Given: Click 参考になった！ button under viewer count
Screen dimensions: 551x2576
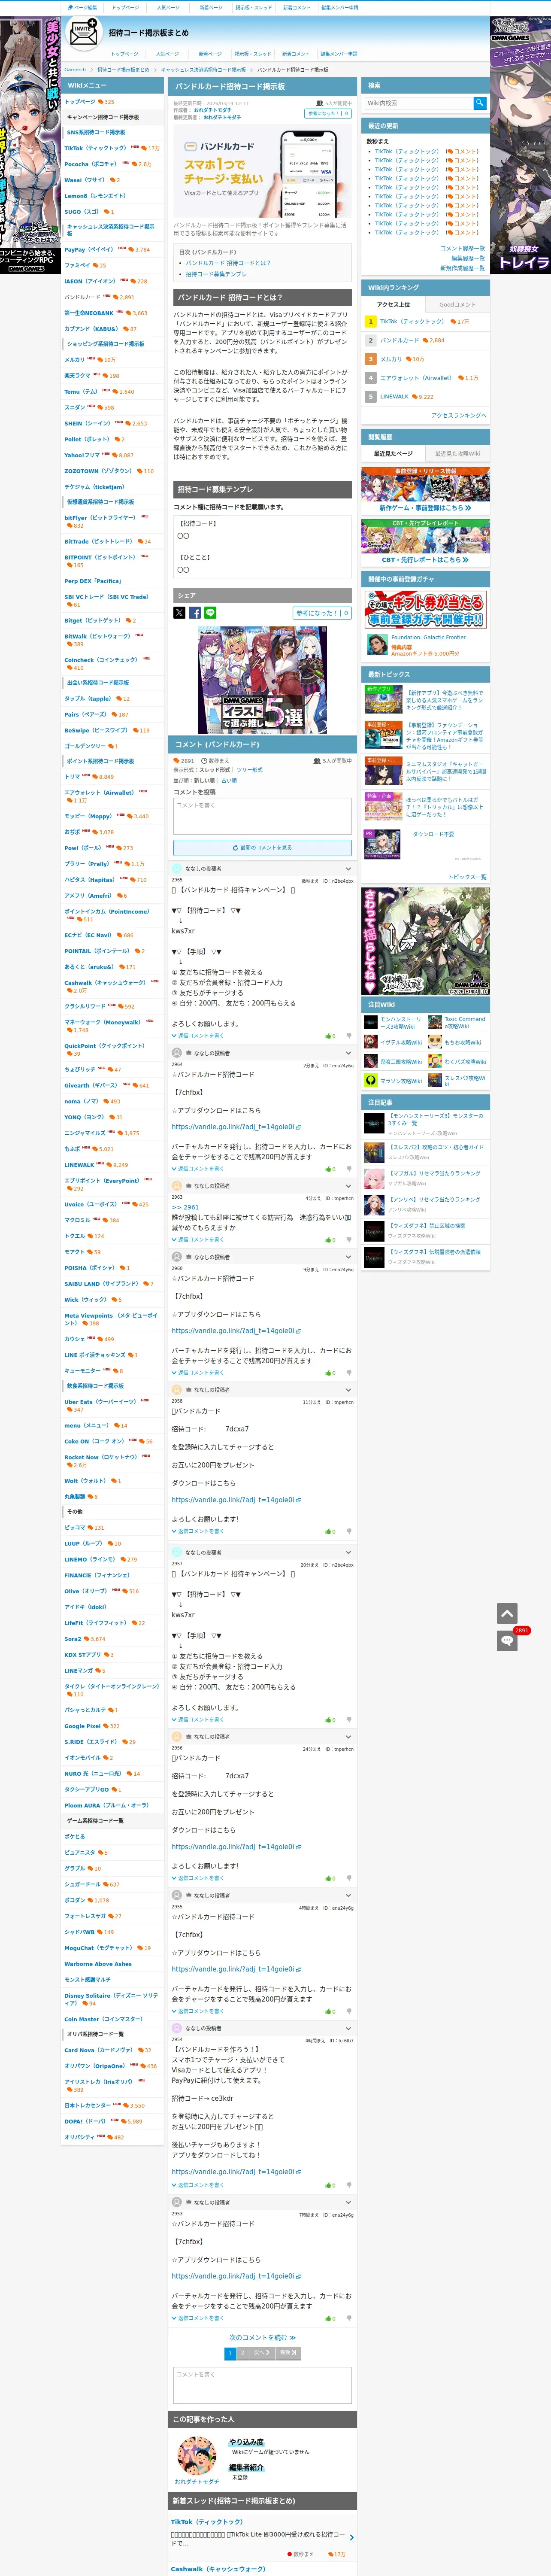Looking at the screenshot, I should [x=328, y=114].
